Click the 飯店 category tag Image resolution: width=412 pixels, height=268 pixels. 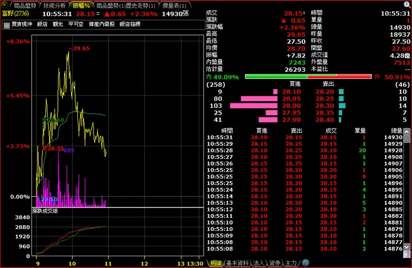(x=42, y=24)
